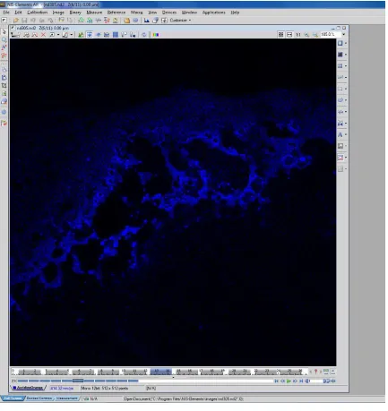Click the split view icon beside the grid view
This screenshot has height=411, width=388.
point(289,35)
